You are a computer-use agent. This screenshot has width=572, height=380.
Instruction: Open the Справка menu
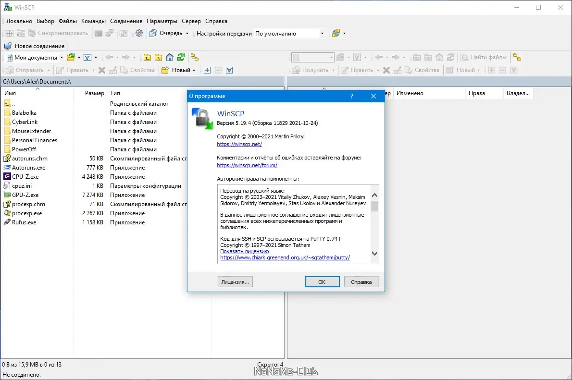[216, 21]
